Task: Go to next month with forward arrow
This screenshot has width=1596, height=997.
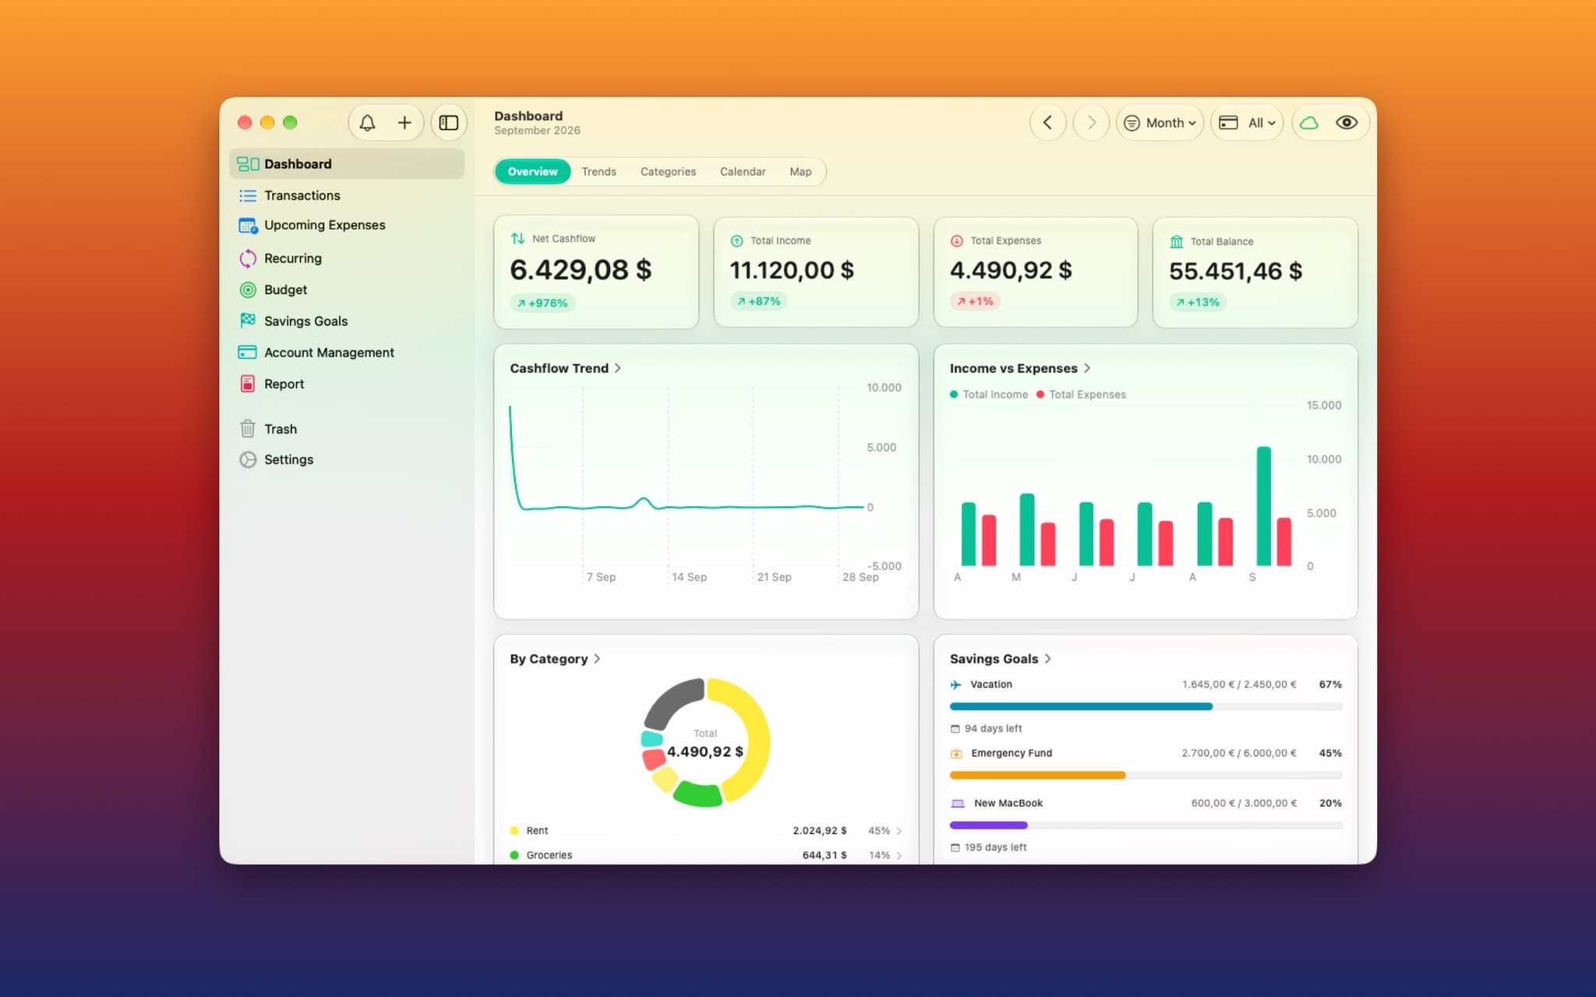Action: tap(1091, 123)
